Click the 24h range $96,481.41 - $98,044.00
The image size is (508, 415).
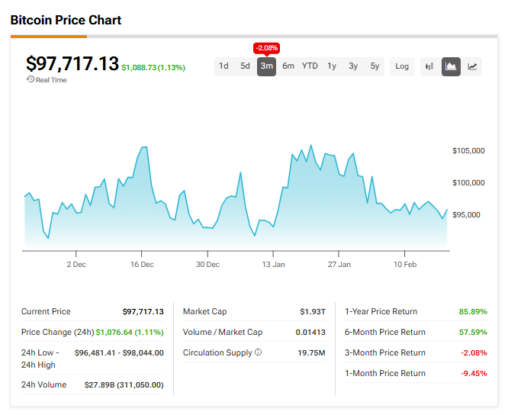119,352
